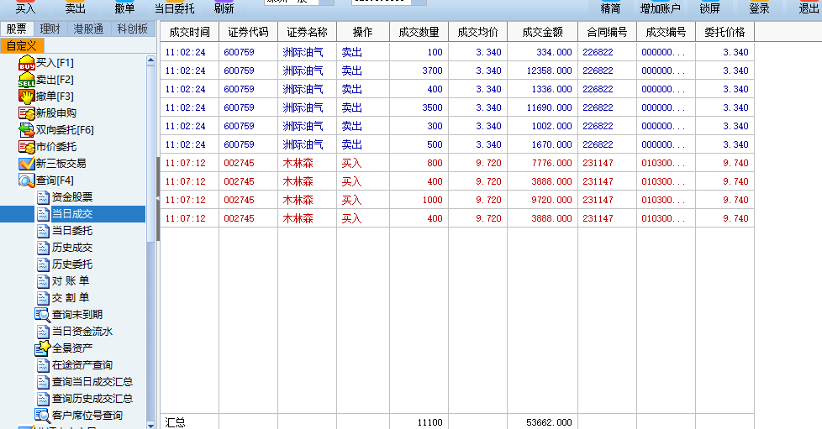The image size is (822, 429).
Task: Open 在途资产查询 document icon
Action: click(43, 365)
